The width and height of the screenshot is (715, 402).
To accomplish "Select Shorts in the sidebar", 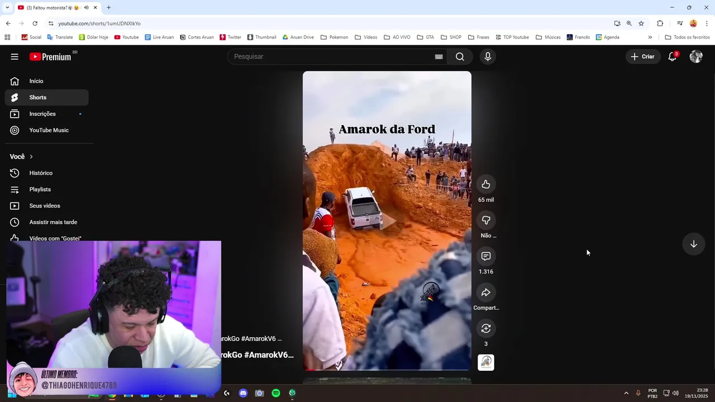I will coord(47,97).
